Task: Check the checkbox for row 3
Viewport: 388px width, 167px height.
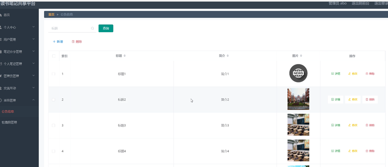Action: point(54,125)
